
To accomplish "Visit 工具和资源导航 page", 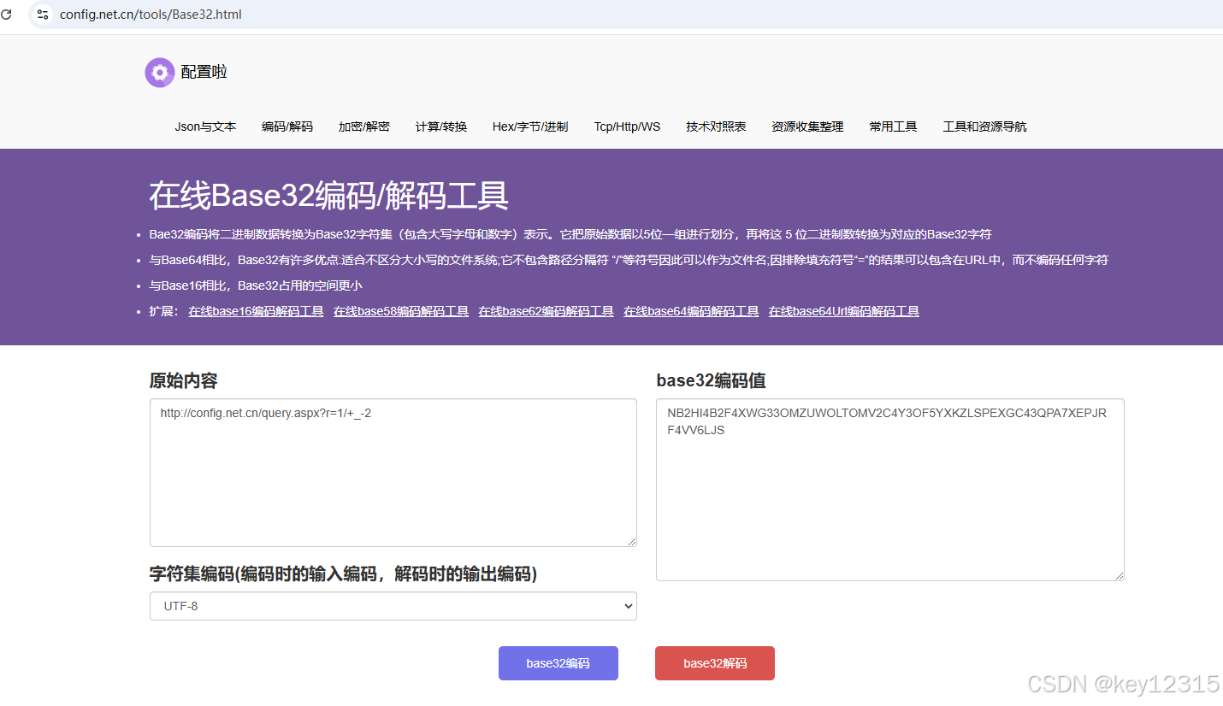I will (x=984, y=126).
